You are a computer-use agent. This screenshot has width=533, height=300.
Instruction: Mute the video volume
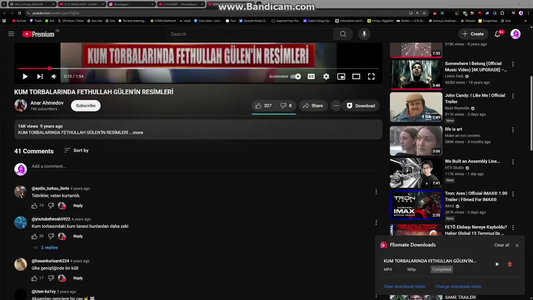pyautogui.click(x=54, y=77)
